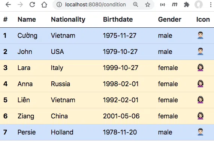Open the zoom magnifier icon in address bar
This screenshot has height=142, width=214.
[136, 4]
